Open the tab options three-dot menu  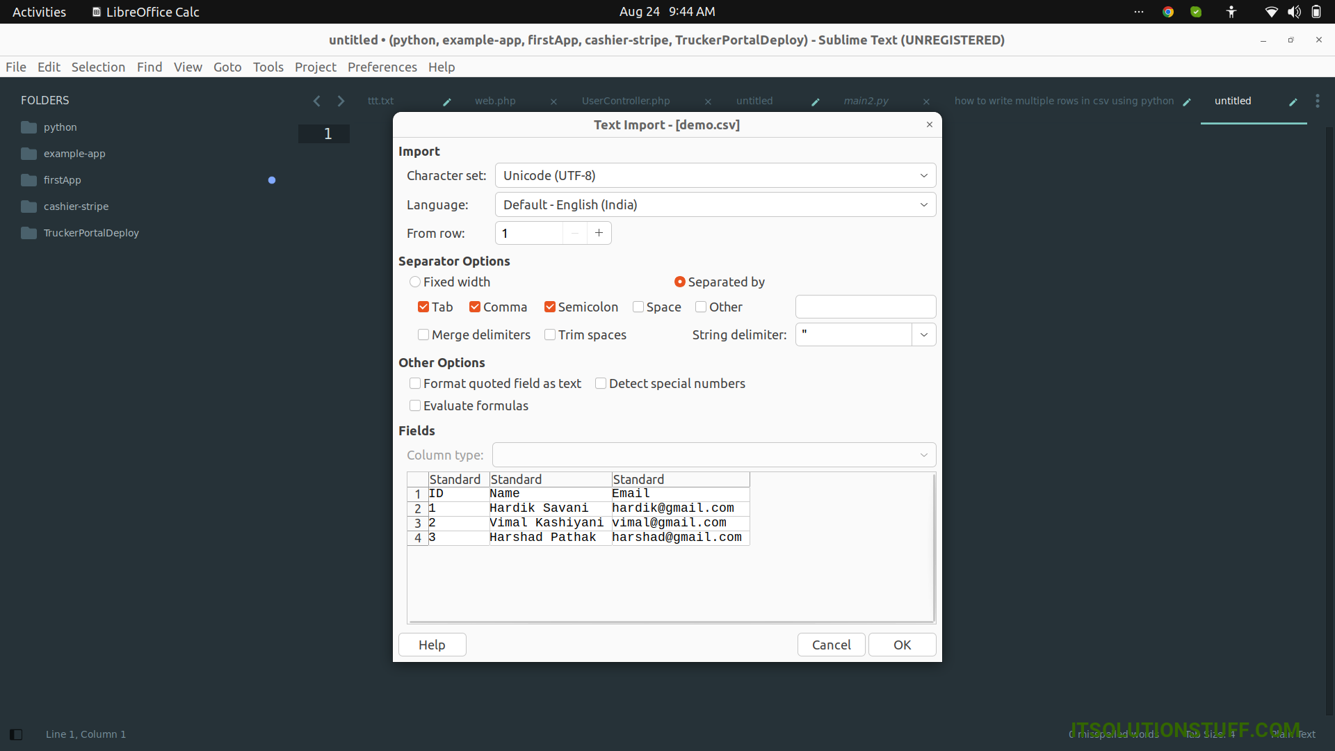point(1318,101)
